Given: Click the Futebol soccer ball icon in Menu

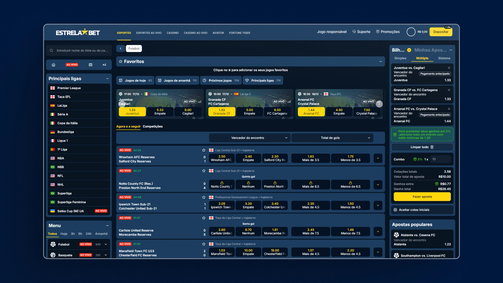Looking at the screenshot, I should (53, 244).
